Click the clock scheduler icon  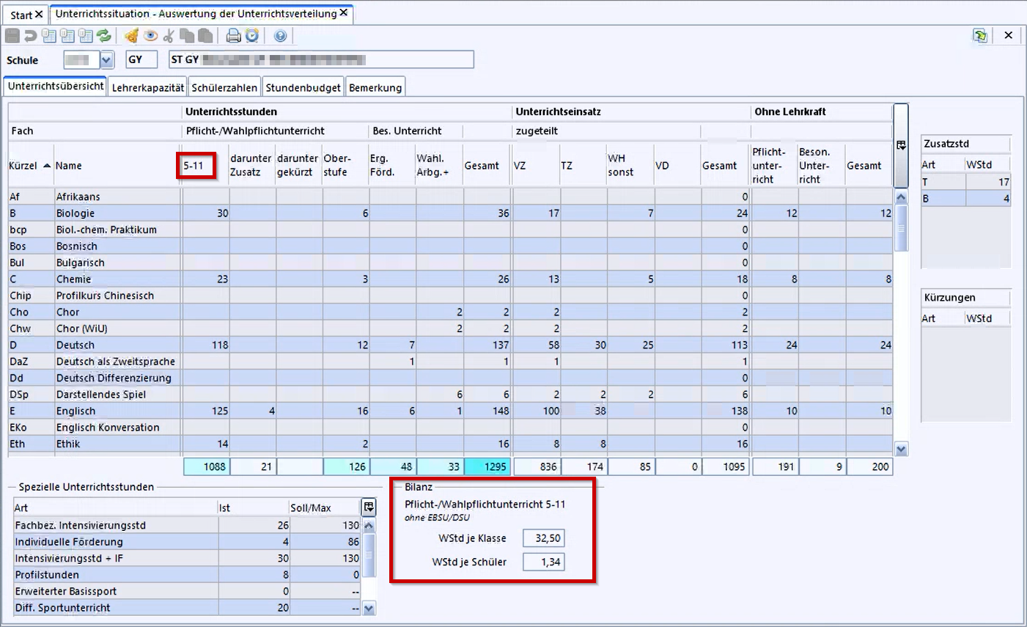(x=251, y=35)
